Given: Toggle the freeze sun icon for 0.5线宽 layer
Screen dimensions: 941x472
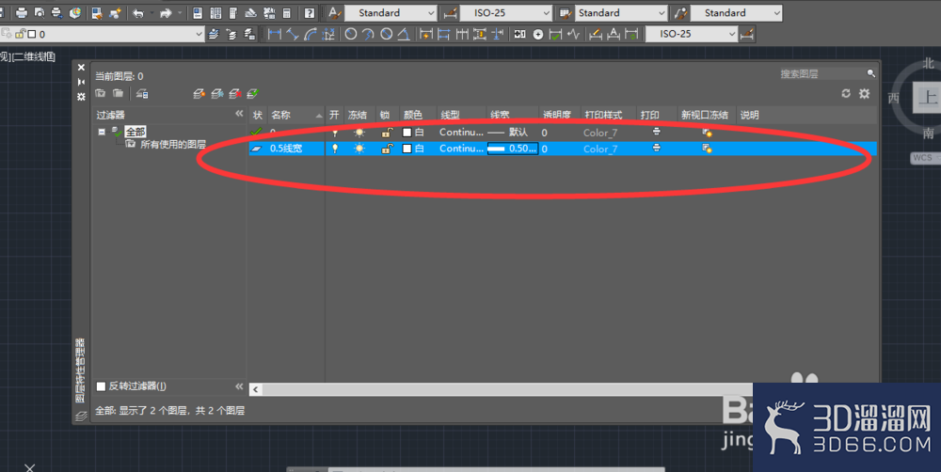Looking at the screenshot, I should pos(359,149).
